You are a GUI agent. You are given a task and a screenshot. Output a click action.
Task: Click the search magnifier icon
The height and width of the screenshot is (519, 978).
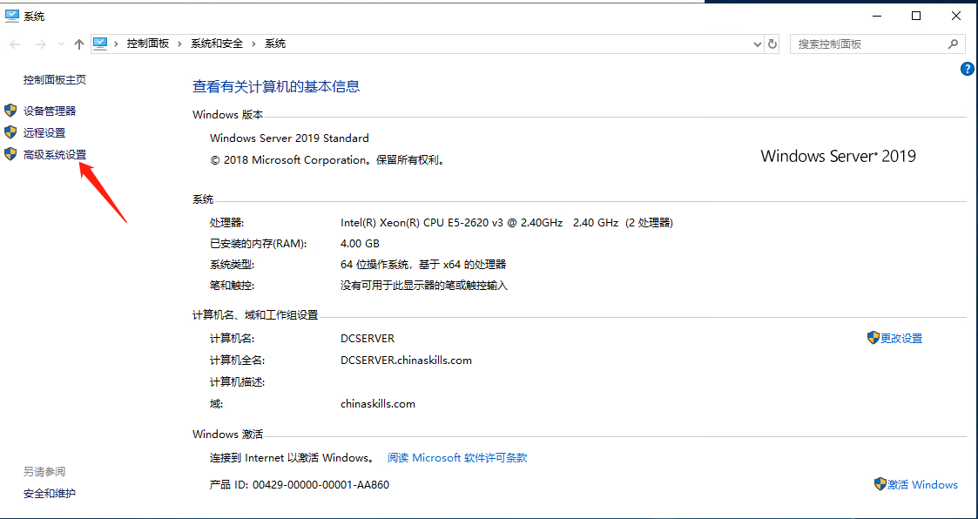pos(953,44)
